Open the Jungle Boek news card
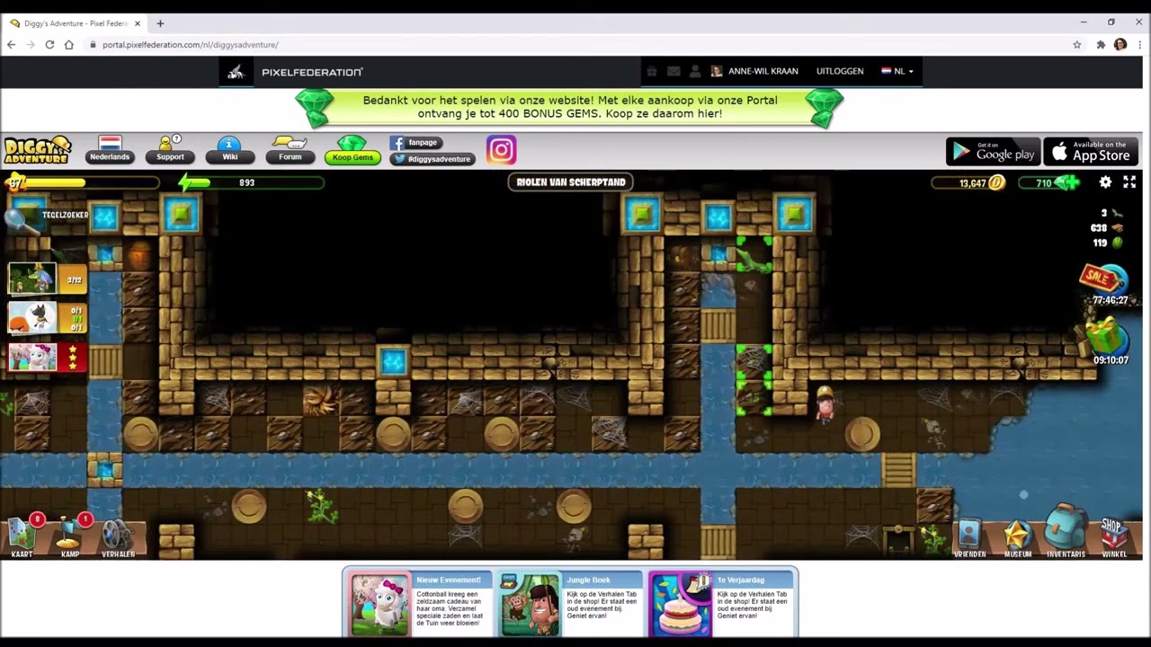1151x647 pixels. pos(571,603)
